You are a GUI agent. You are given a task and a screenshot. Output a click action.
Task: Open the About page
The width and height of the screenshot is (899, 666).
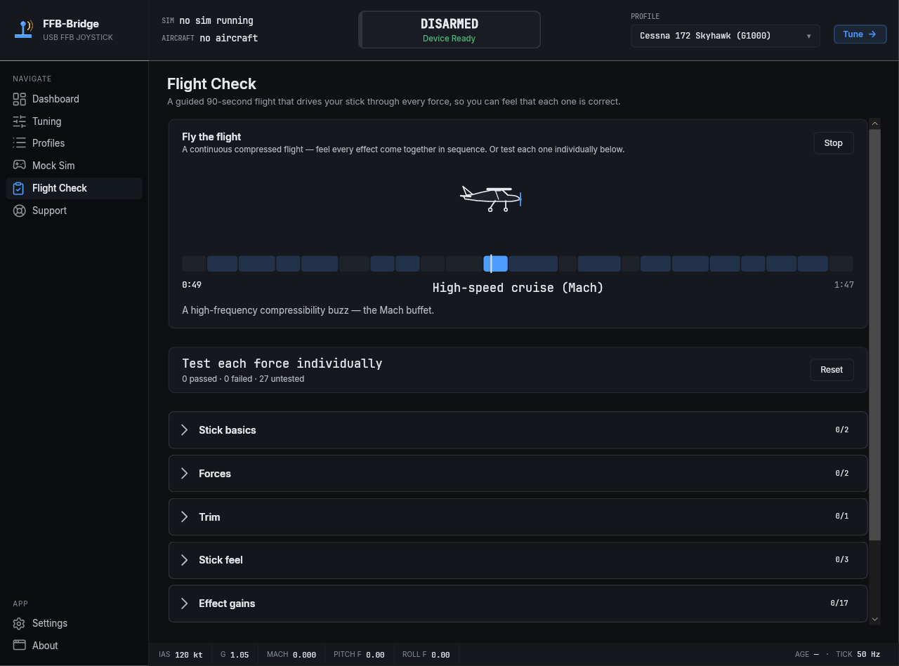coord(74,646)
